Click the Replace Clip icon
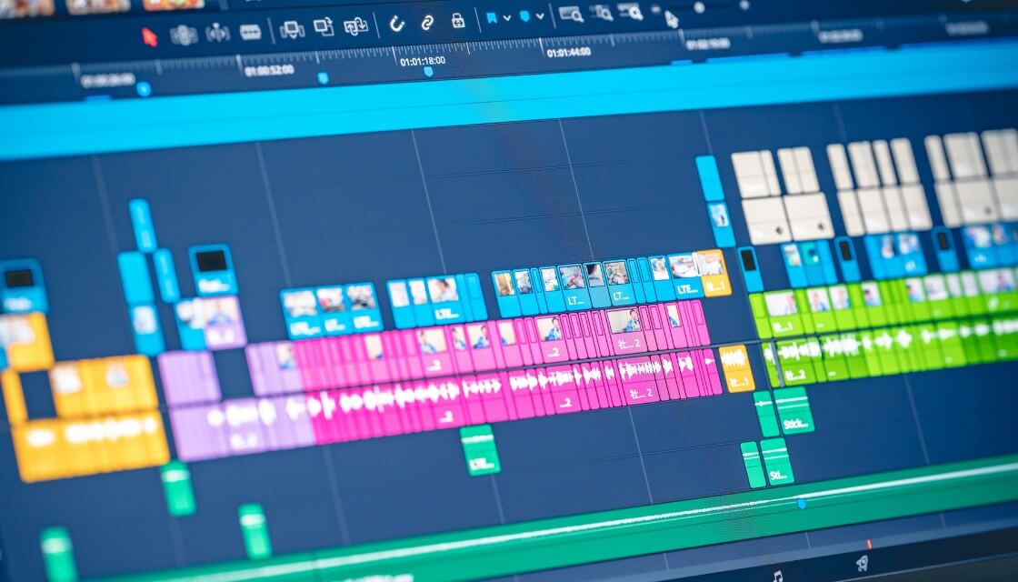1018x582 pixels. click(356, 26)
